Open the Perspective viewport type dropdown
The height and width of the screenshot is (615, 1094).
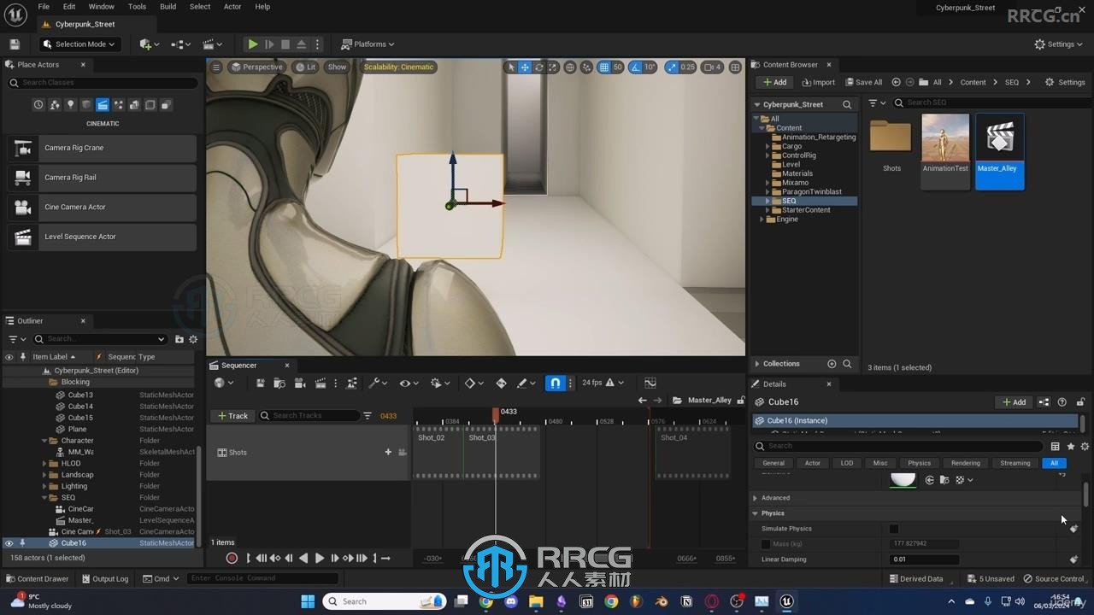pos(256,67)
